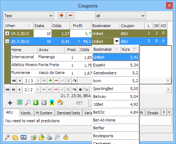Select Unibet 5,41 in bookmaker list
The width and height of the screenshot is (176, 144).
[x=116, y=57]
